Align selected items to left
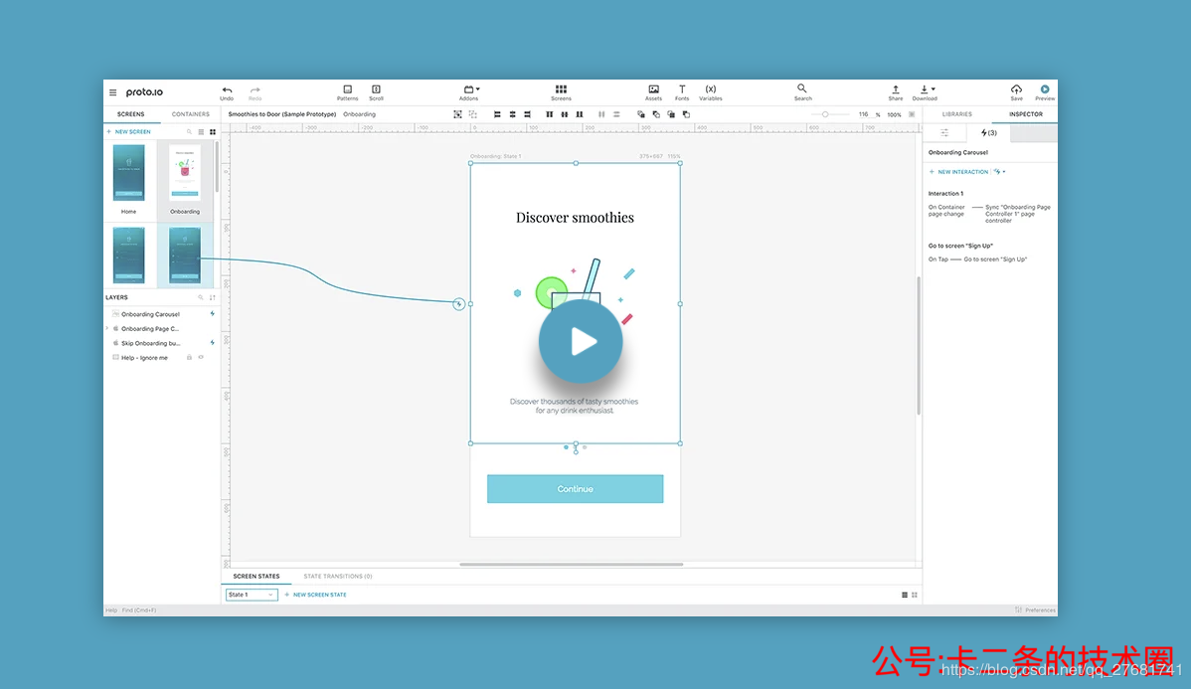This screenshot has height=689, width=1191. pos(497,114)
